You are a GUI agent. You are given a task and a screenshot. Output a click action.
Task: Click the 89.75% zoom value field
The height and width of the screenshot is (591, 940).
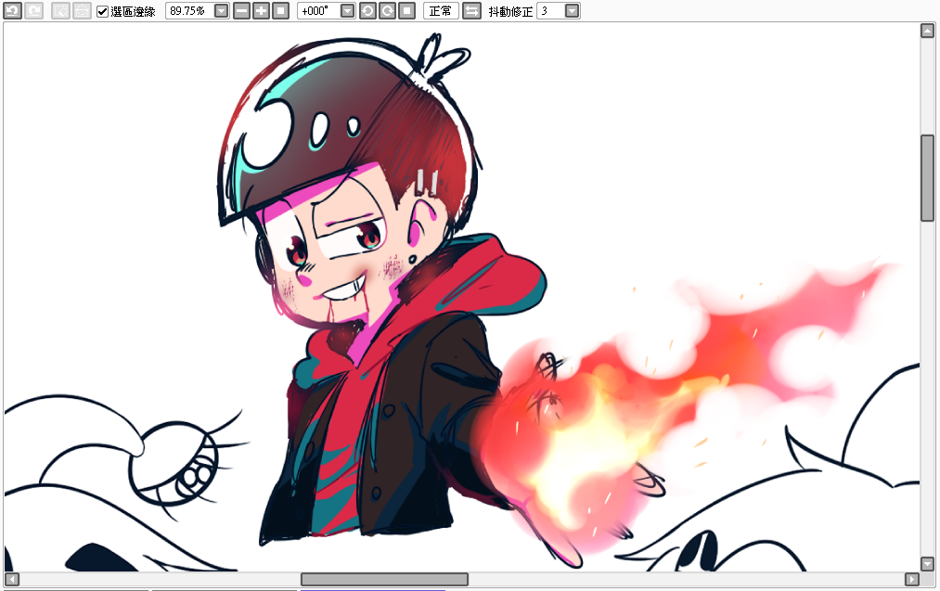(189, 11)
